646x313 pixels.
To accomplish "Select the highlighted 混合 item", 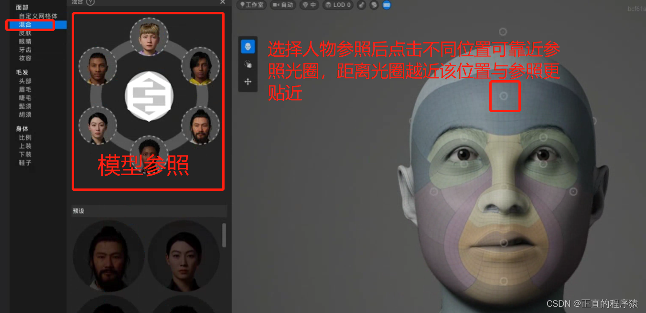I will tap(38, 25).
